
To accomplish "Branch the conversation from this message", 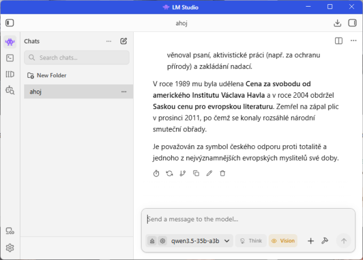I will pos(183,174).
